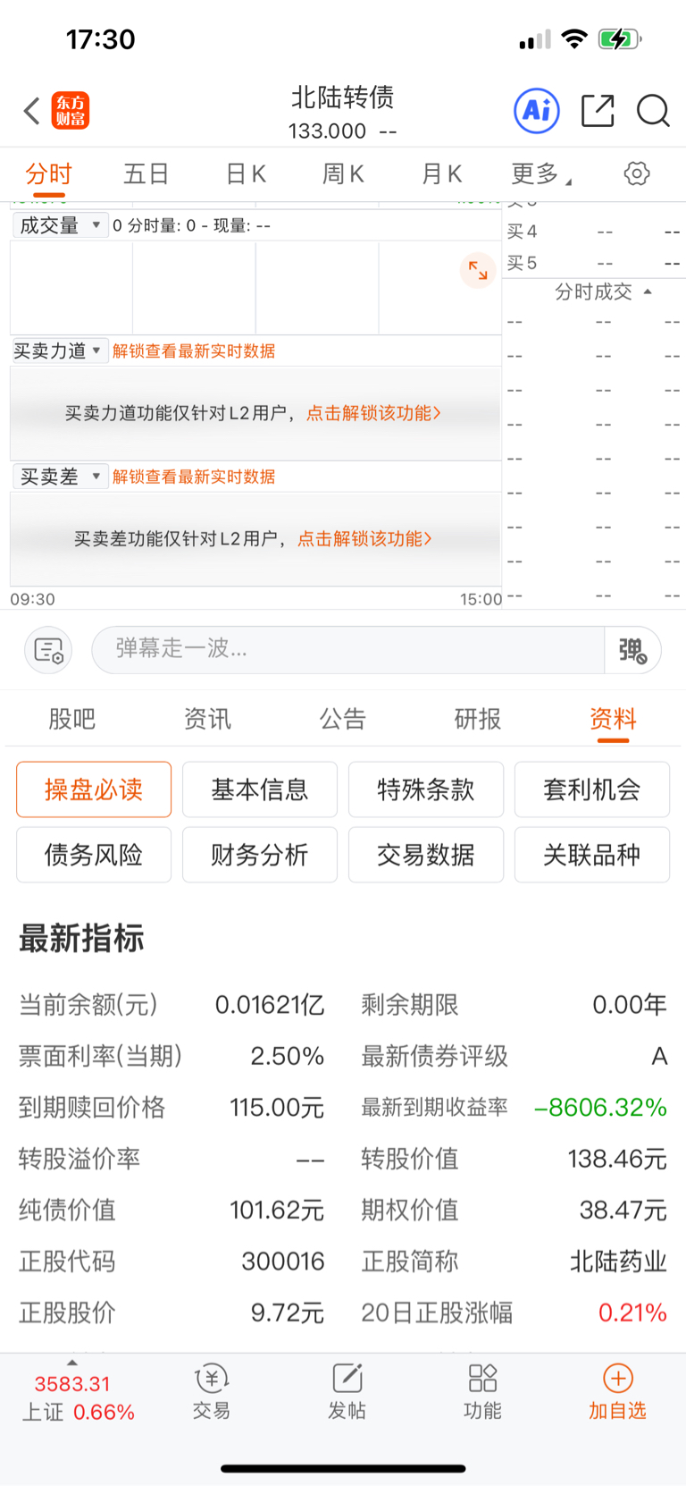Tap 点击解锁该功能 link for 买卖差

[365, 538]
